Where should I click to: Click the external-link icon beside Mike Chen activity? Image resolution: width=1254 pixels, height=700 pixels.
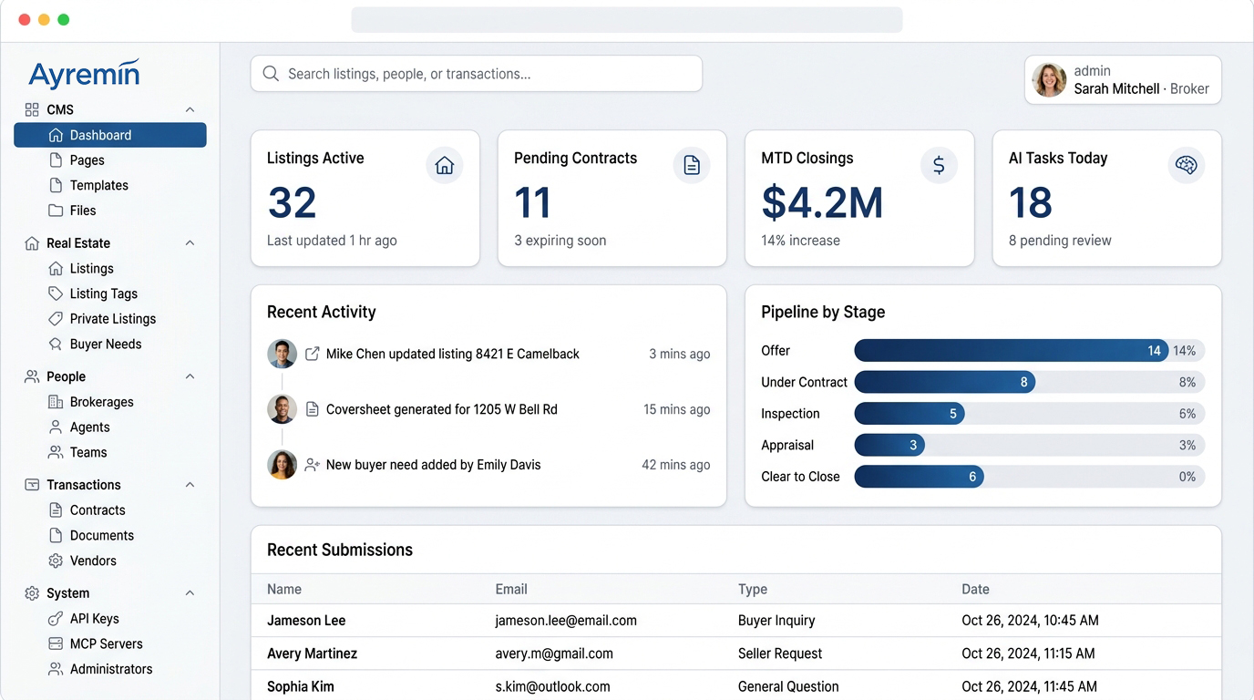pos(312,354)
